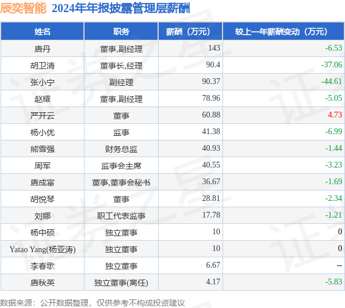Image resolution: width=345 pixels, height=308 pixels.
Task: Select the name cell Yatao Yang(杨亚涛)
Action: 43,249
